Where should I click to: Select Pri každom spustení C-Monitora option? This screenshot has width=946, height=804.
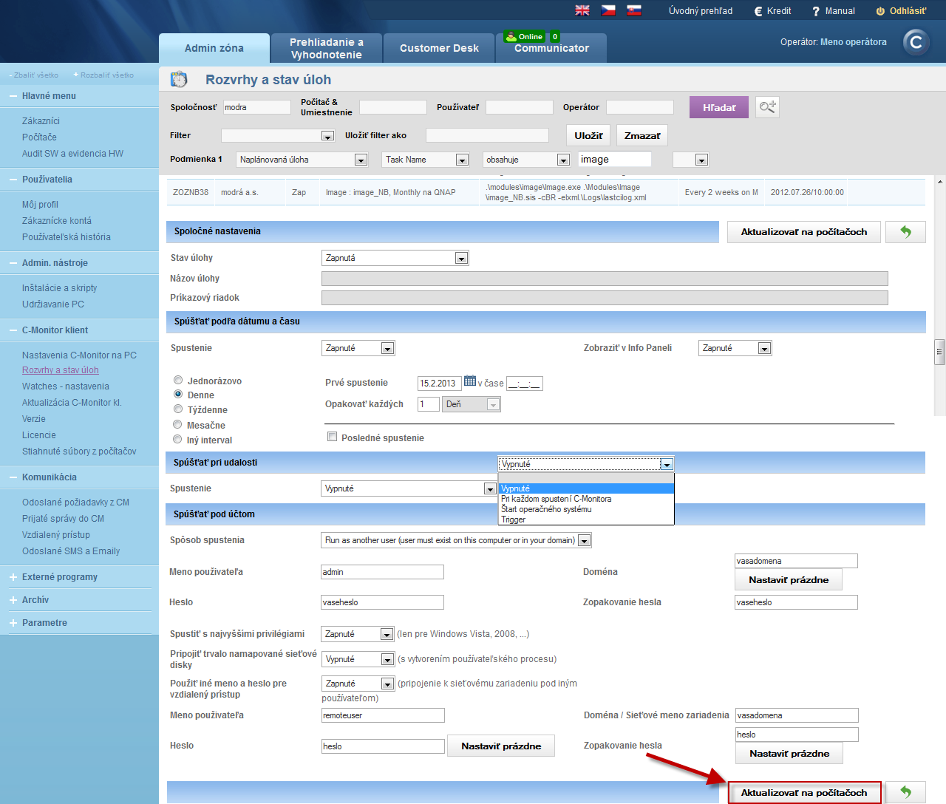(586, 499)
